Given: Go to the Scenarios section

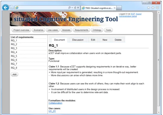Looking at the screenshot, I should (x=39, y=30).
